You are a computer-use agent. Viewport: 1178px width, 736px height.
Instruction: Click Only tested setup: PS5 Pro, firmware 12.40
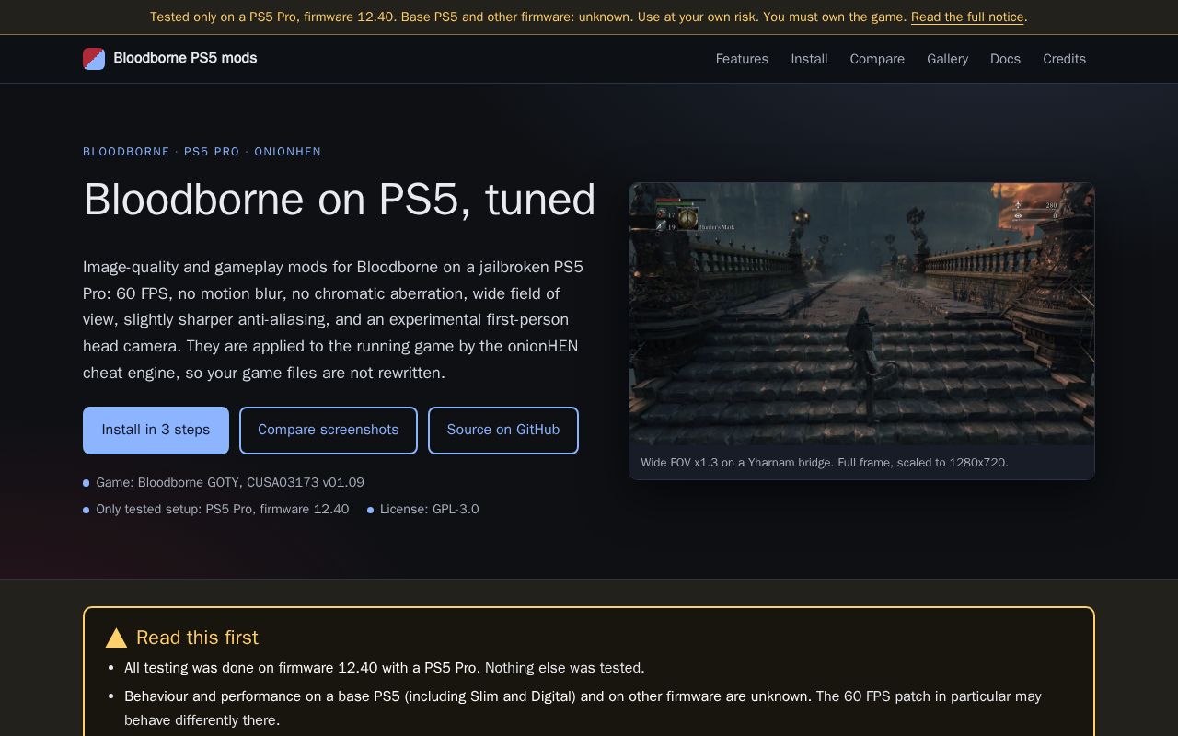[x=223, y=509]
